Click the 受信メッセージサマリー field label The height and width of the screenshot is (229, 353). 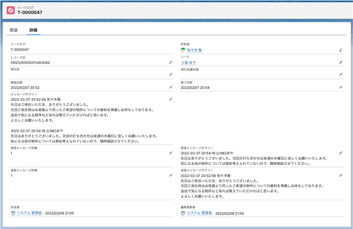197,148
